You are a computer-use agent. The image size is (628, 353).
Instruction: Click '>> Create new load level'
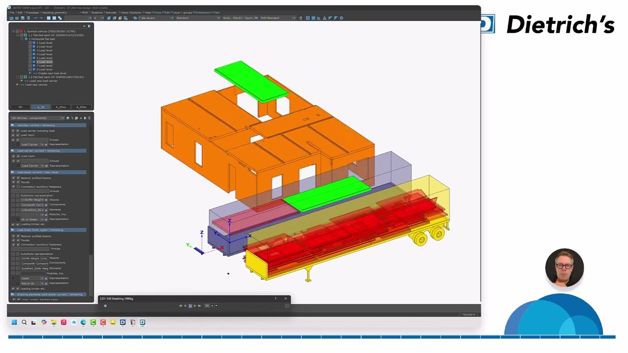pos(50,73)
